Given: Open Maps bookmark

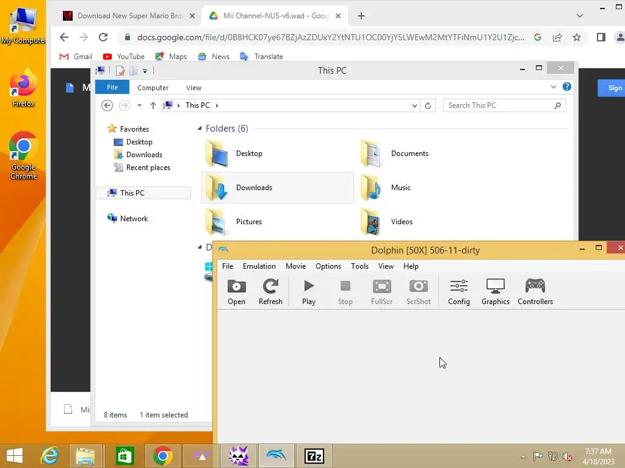Looking at the screenshot, I should pos(171,57).
